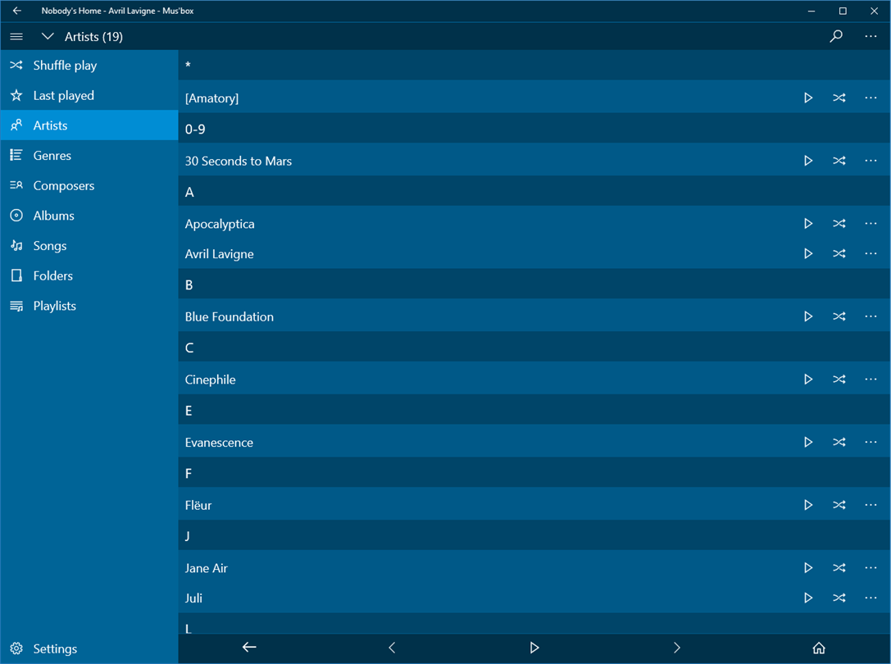Screen dimensions: 891x664
Task: Shuffle Juli songs
Action: (x=839, y=598)
